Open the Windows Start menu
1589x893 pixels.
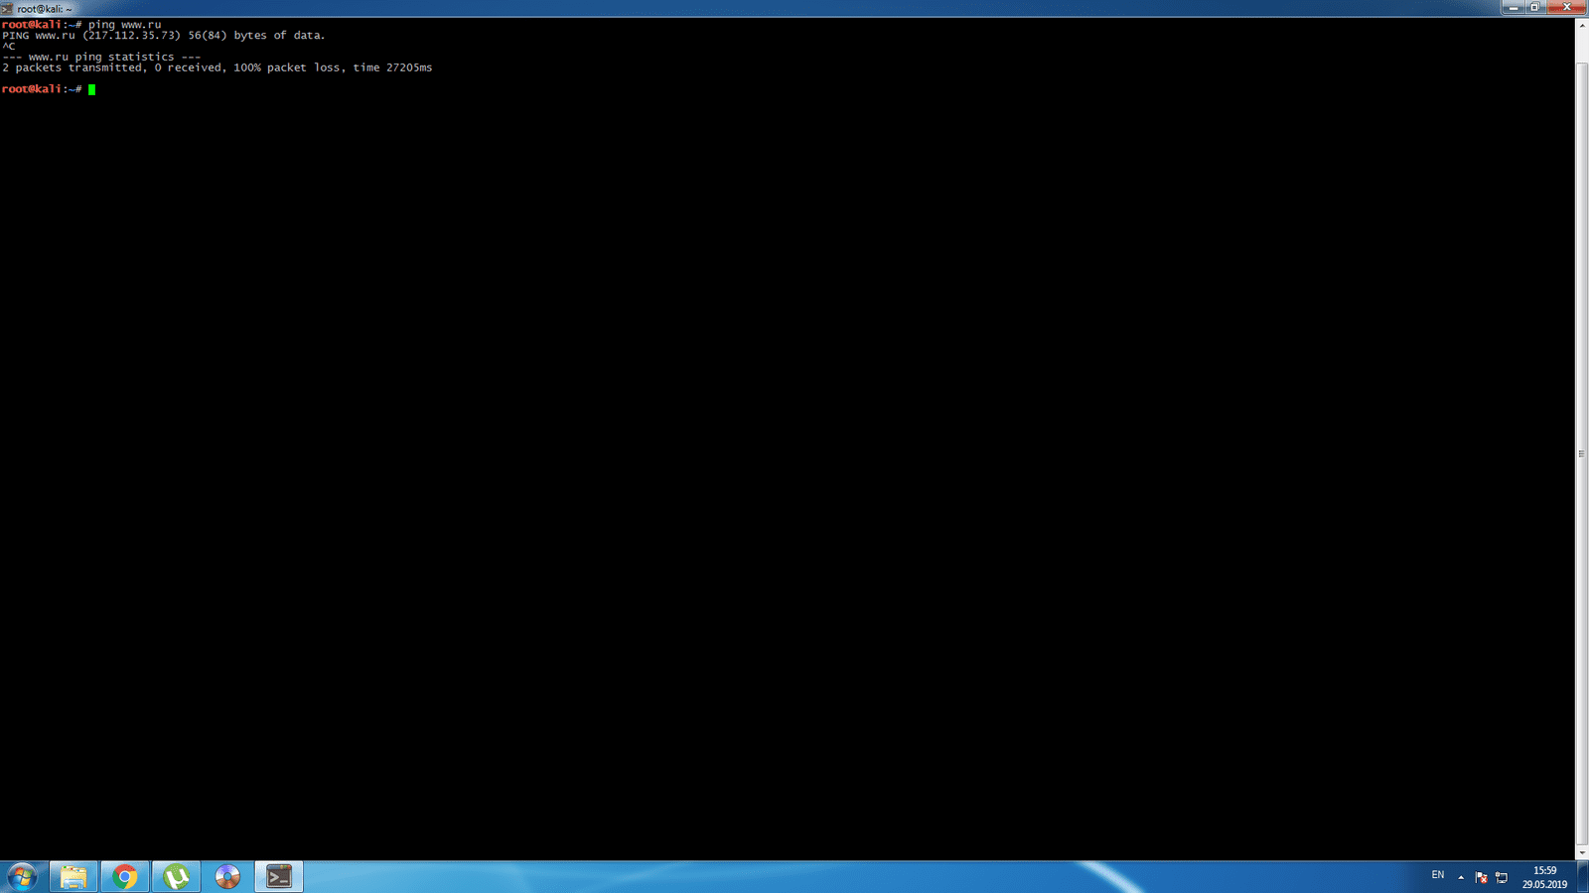click(x=22, y=876)
